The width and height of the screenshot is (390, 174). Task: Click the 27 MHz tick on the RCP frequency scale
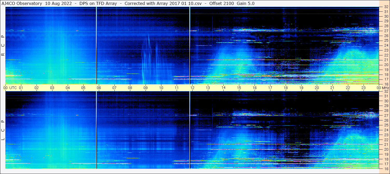point(386,31)
